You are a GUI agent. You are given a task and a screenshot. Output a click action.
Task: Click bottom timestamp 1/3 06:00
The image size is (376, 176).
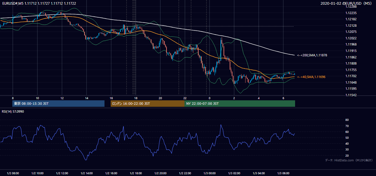pos(283,173)
